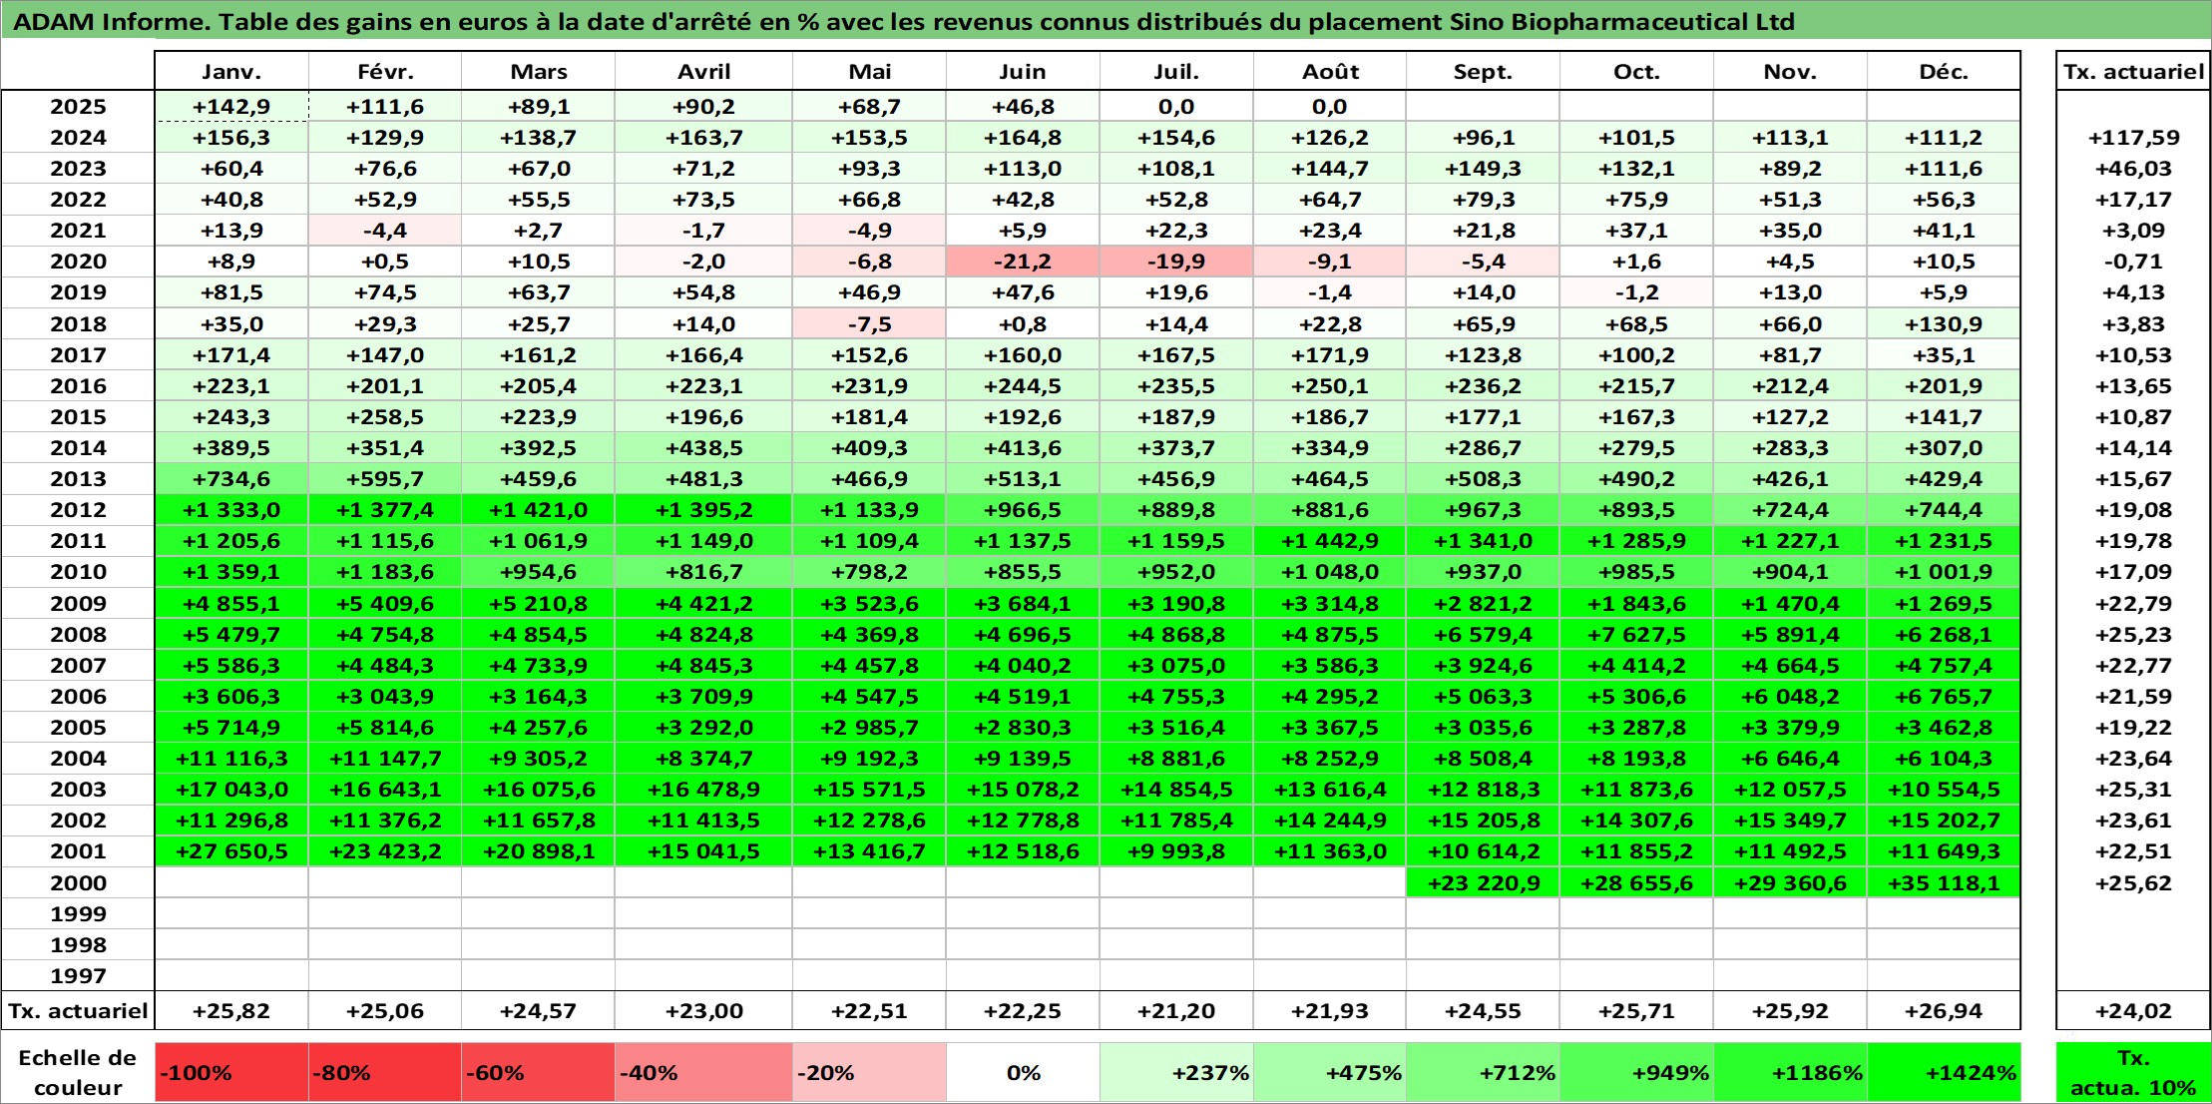
Task: Click the Tx. actua. 10% green box
Action: click(x=2133, y=1073)
